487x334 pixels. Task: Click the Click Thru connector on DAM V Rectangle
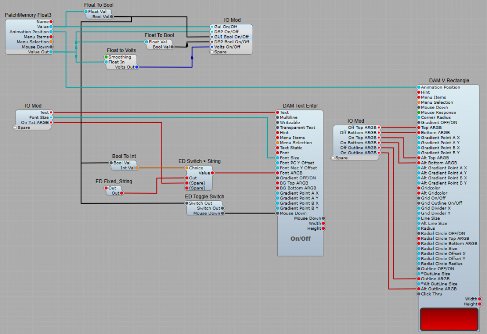pos(419,294)
